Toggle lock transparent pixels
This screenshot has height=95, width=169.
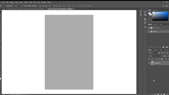[152, 59]
